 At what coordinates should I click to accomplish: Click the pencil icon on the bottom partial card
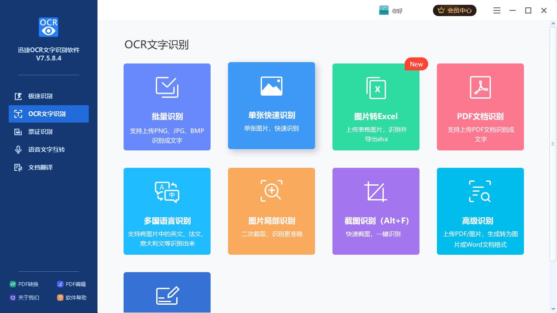(168, 296)
